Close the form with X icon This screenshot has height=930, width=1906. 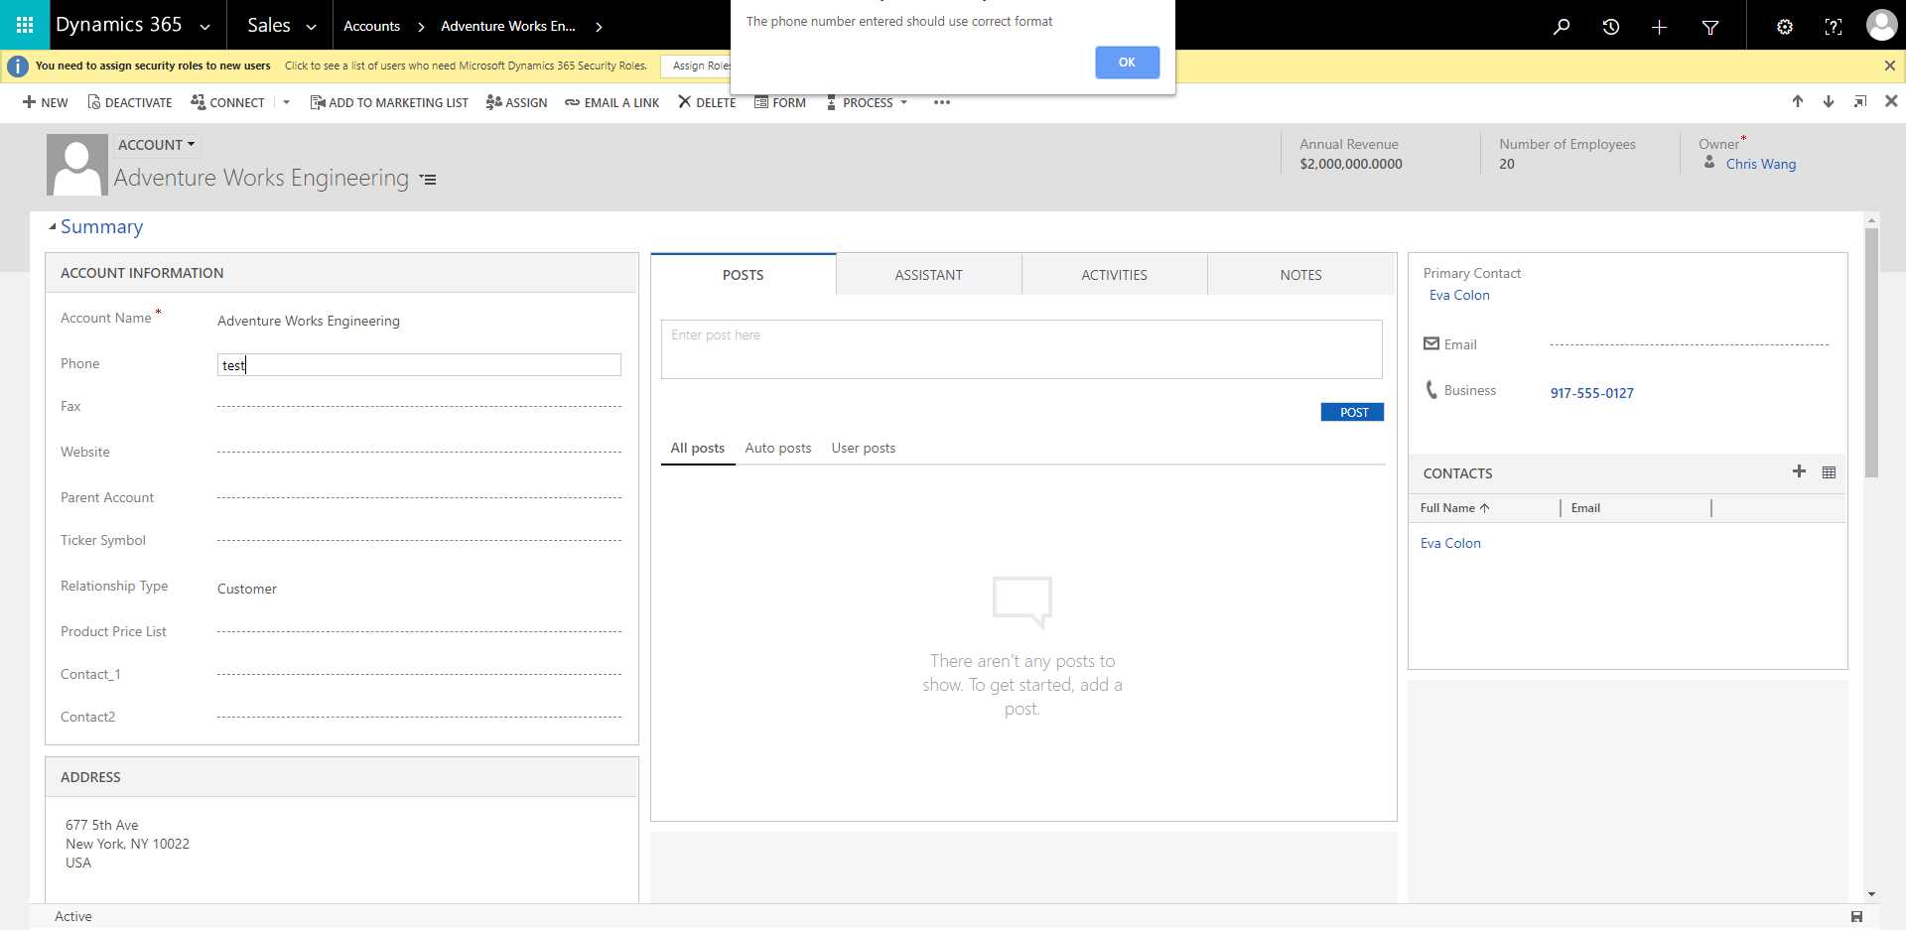click(x=1891, y=101)
